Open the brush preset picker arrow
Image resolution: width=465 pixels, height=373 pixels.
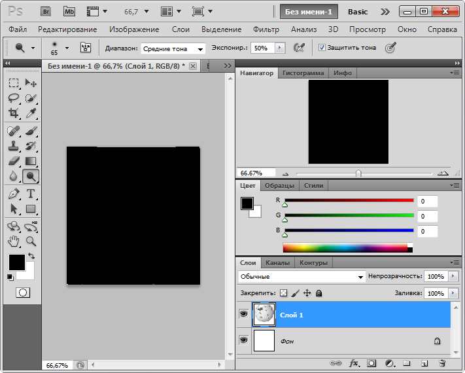click(67, 48)
